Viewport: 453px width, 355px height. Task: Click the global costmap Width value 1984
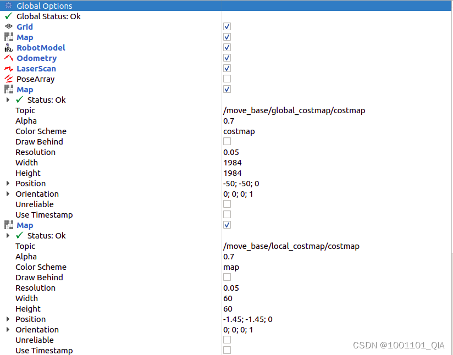click(x=233, y=163)
